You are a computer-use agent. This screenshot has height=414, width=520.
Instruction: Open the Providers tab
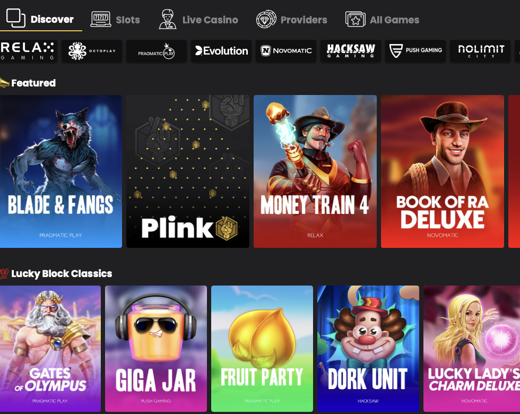291,19
